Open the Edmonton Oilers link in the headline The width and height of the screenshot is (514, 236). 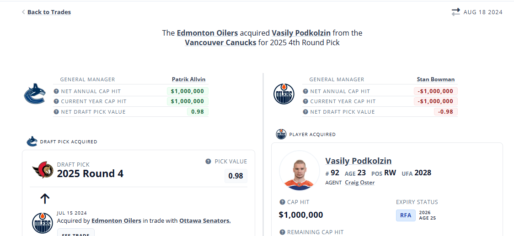coord(208,33)
